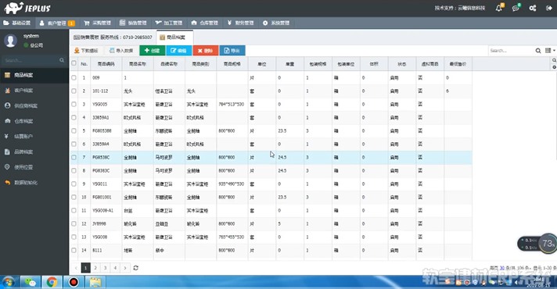Screen dimensions: 557x289
Task: Check the row with code 009
Action: coord(74,77)
